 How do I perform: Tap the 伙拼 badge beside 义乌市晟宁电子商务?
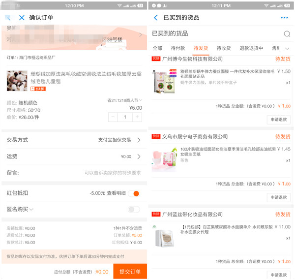pos(156,136)
